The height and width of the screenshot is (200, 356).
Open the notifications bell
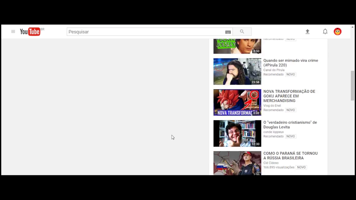(x=325, y=32)
